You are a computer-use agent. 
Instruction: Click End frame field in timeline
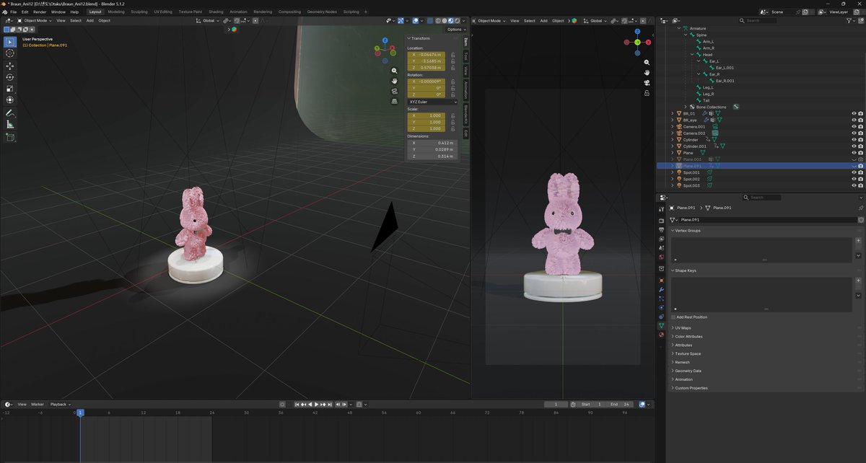point(621,405)
